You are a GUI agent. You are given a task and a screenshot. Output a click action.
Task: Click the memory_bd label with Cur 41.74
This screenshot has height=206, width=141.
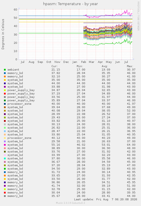click(x=15, y=186)
